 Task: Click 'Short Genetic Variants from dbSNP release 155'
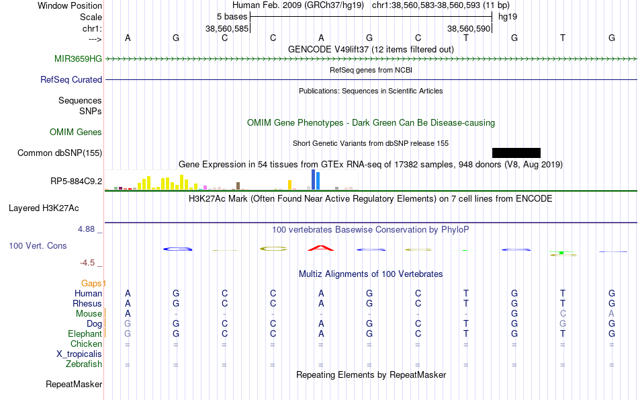point(371,143)
